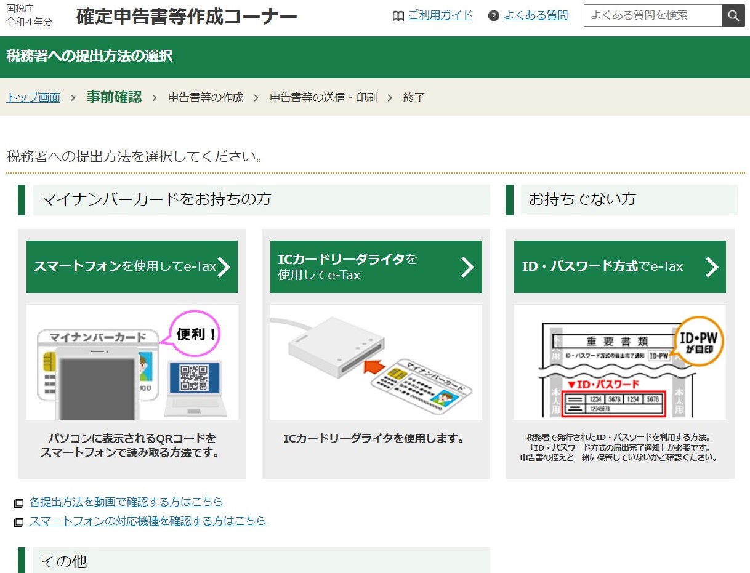Image resolution: width=750 pixels, height=573 pixels.
Task: Open the よくある質問 link
Action: (x=536, y=15)
